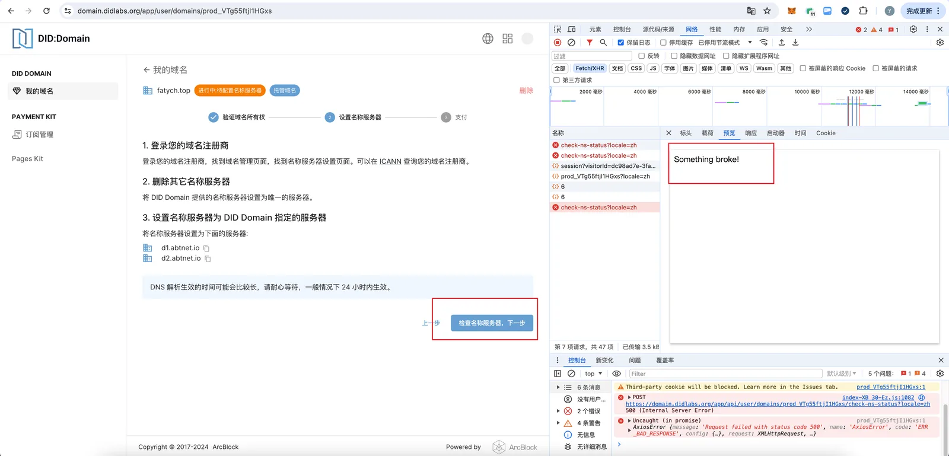Click the red 删除 link
The width and height of the screenshot is (949, 456).
pos(526,91)
